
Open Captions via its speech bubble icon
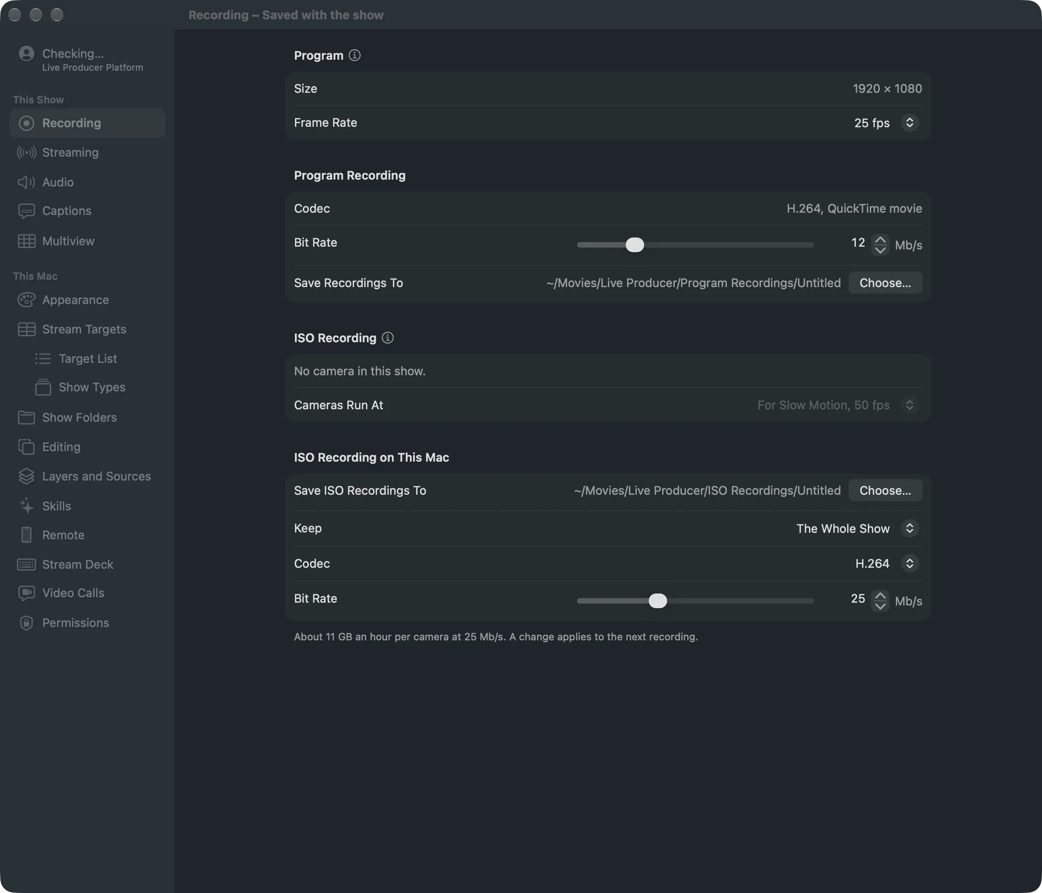pos(26,211)
